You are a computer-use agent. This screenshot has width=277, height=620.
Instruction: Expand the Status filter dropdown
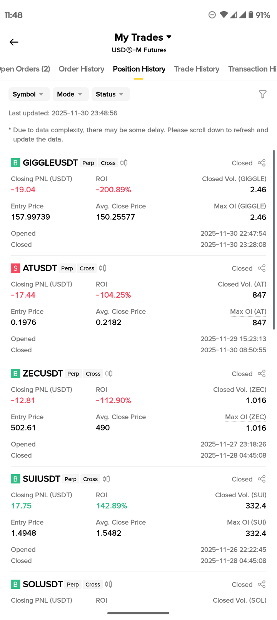tap(110, 94)
